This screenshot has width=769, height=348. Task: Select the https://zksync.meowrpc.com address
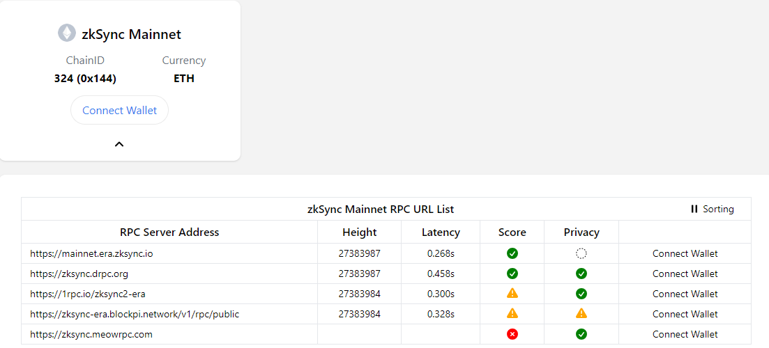pos(91,334)
